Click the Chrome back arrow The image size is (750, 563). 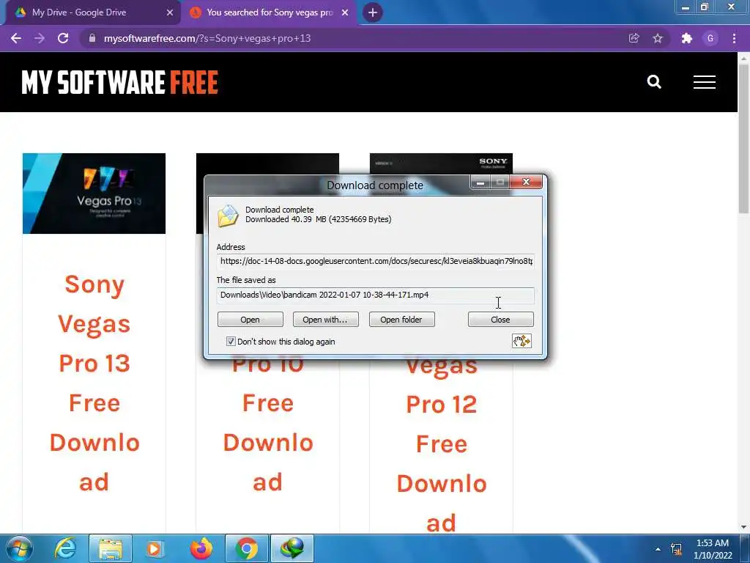pyautogui.click(x=16, y=38)
